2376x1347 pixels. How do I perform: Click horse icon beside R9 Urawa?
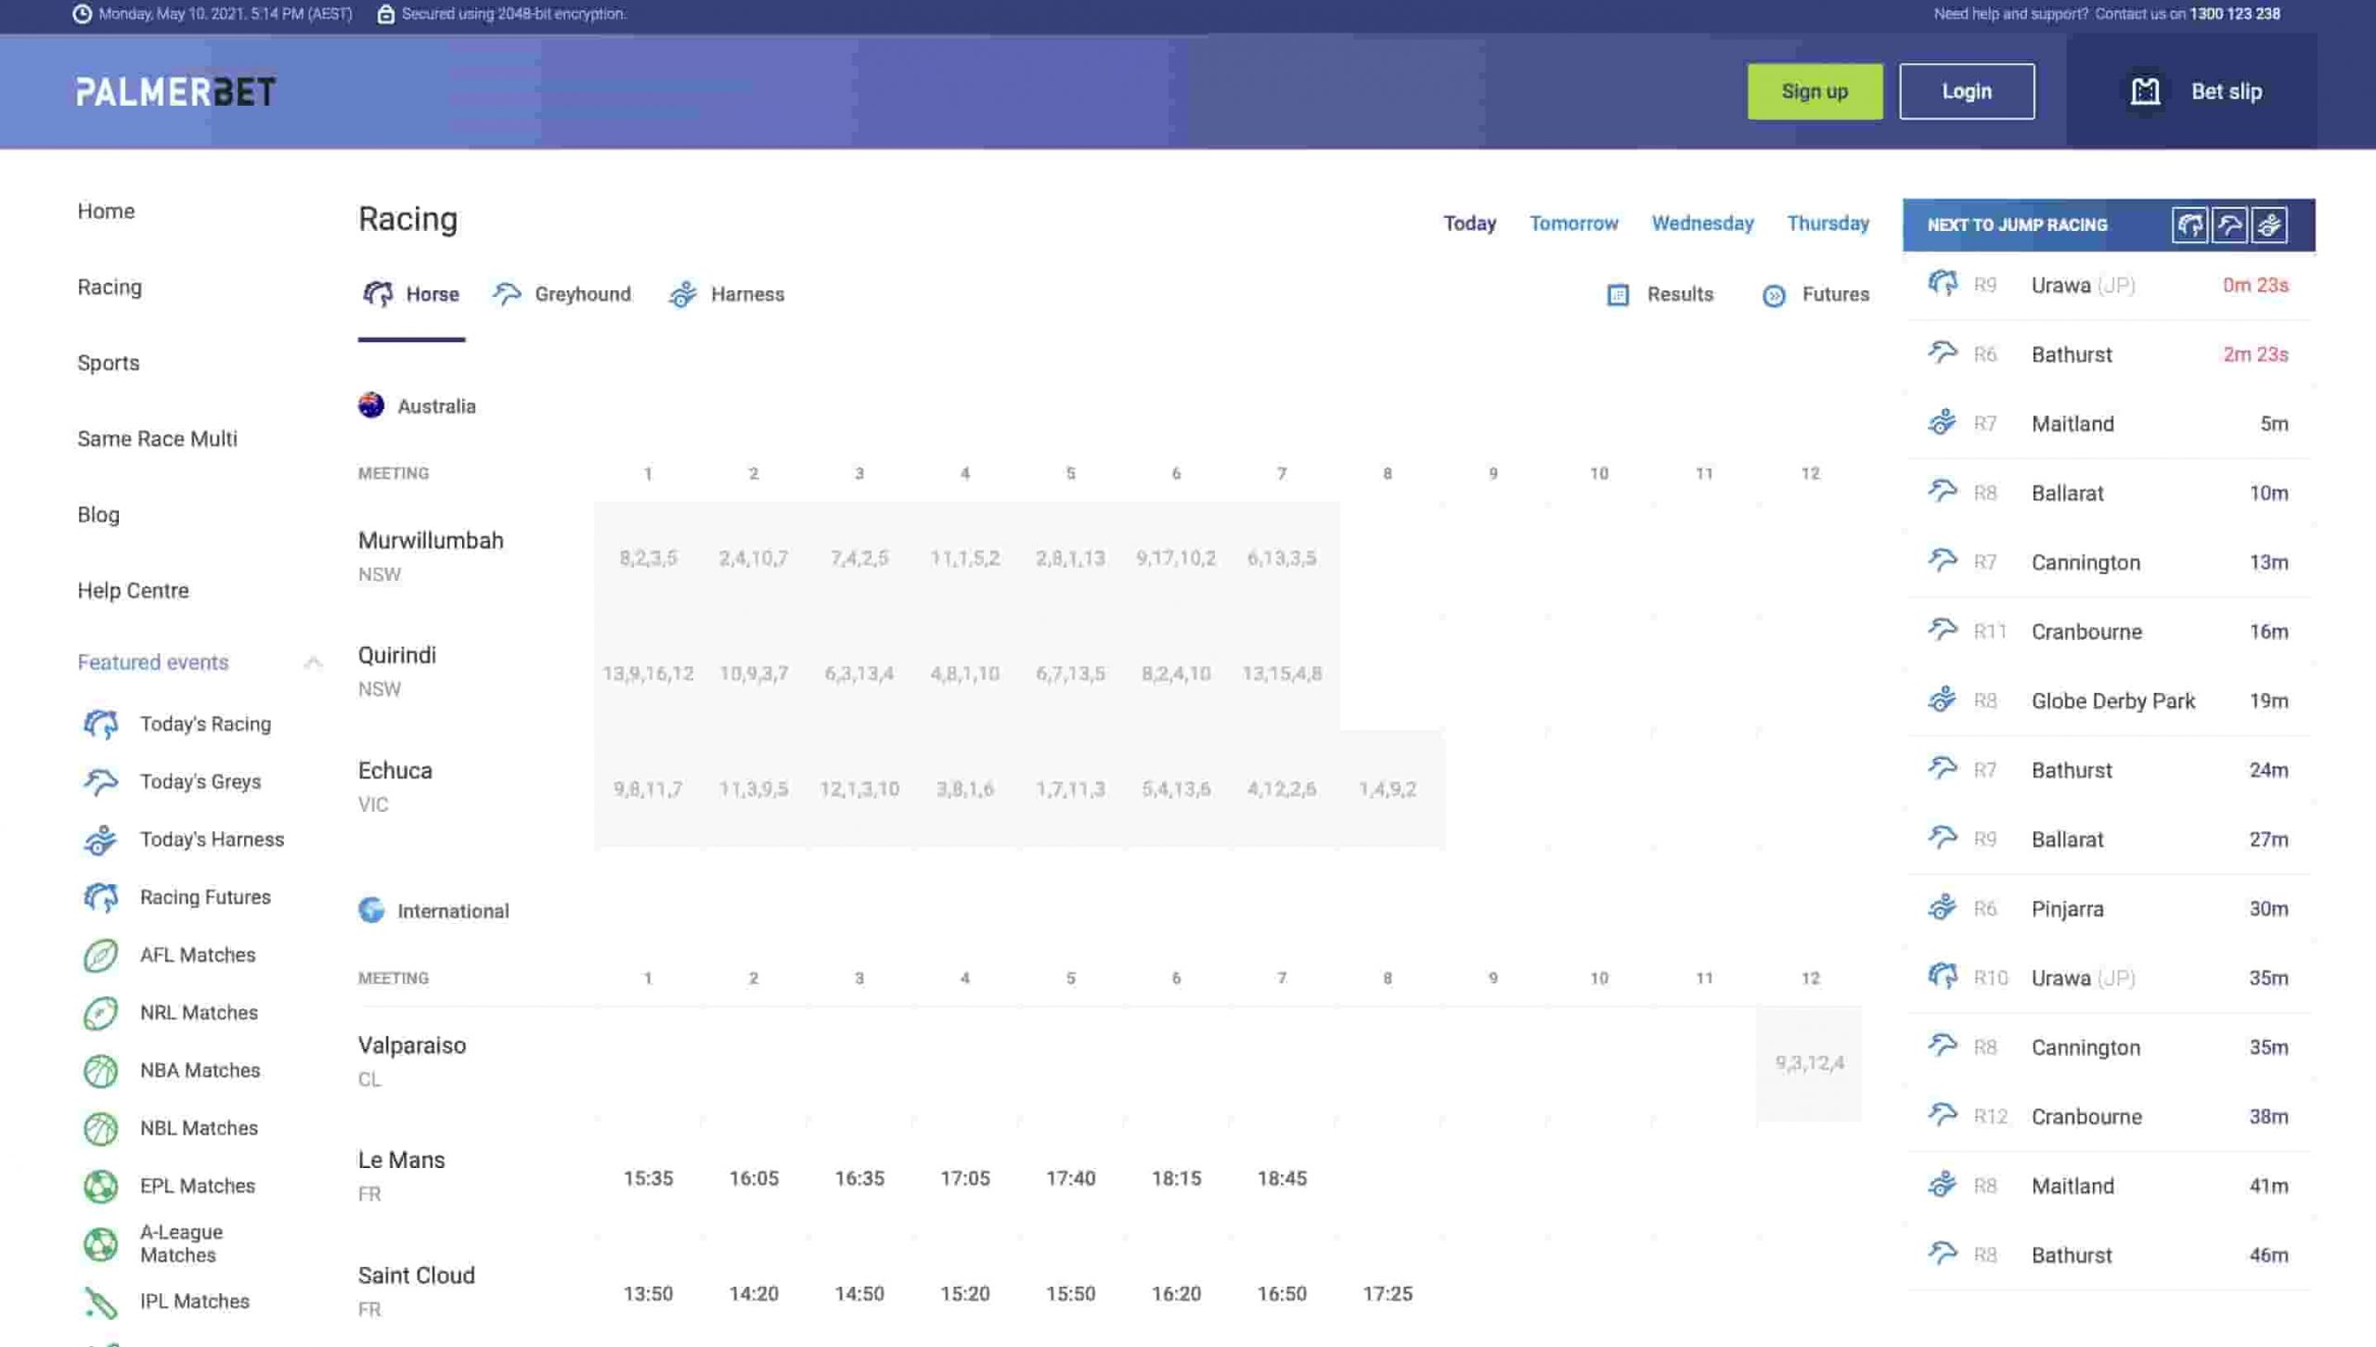tap(1943, 283)
